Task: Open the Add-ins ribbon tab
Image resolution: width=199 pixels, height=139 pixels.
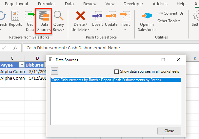Action: tap(160, 4)
